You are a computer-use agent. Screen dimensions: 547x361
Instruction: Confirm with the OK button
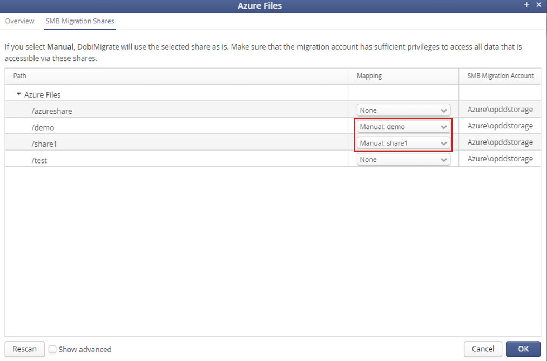(523, 349)
